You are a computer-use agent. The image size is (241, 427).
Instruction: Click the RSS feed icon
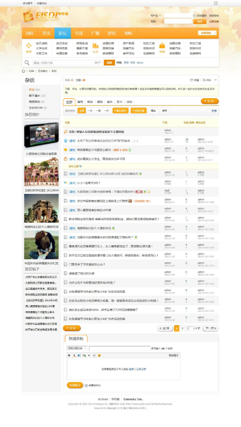pos(204,80)
